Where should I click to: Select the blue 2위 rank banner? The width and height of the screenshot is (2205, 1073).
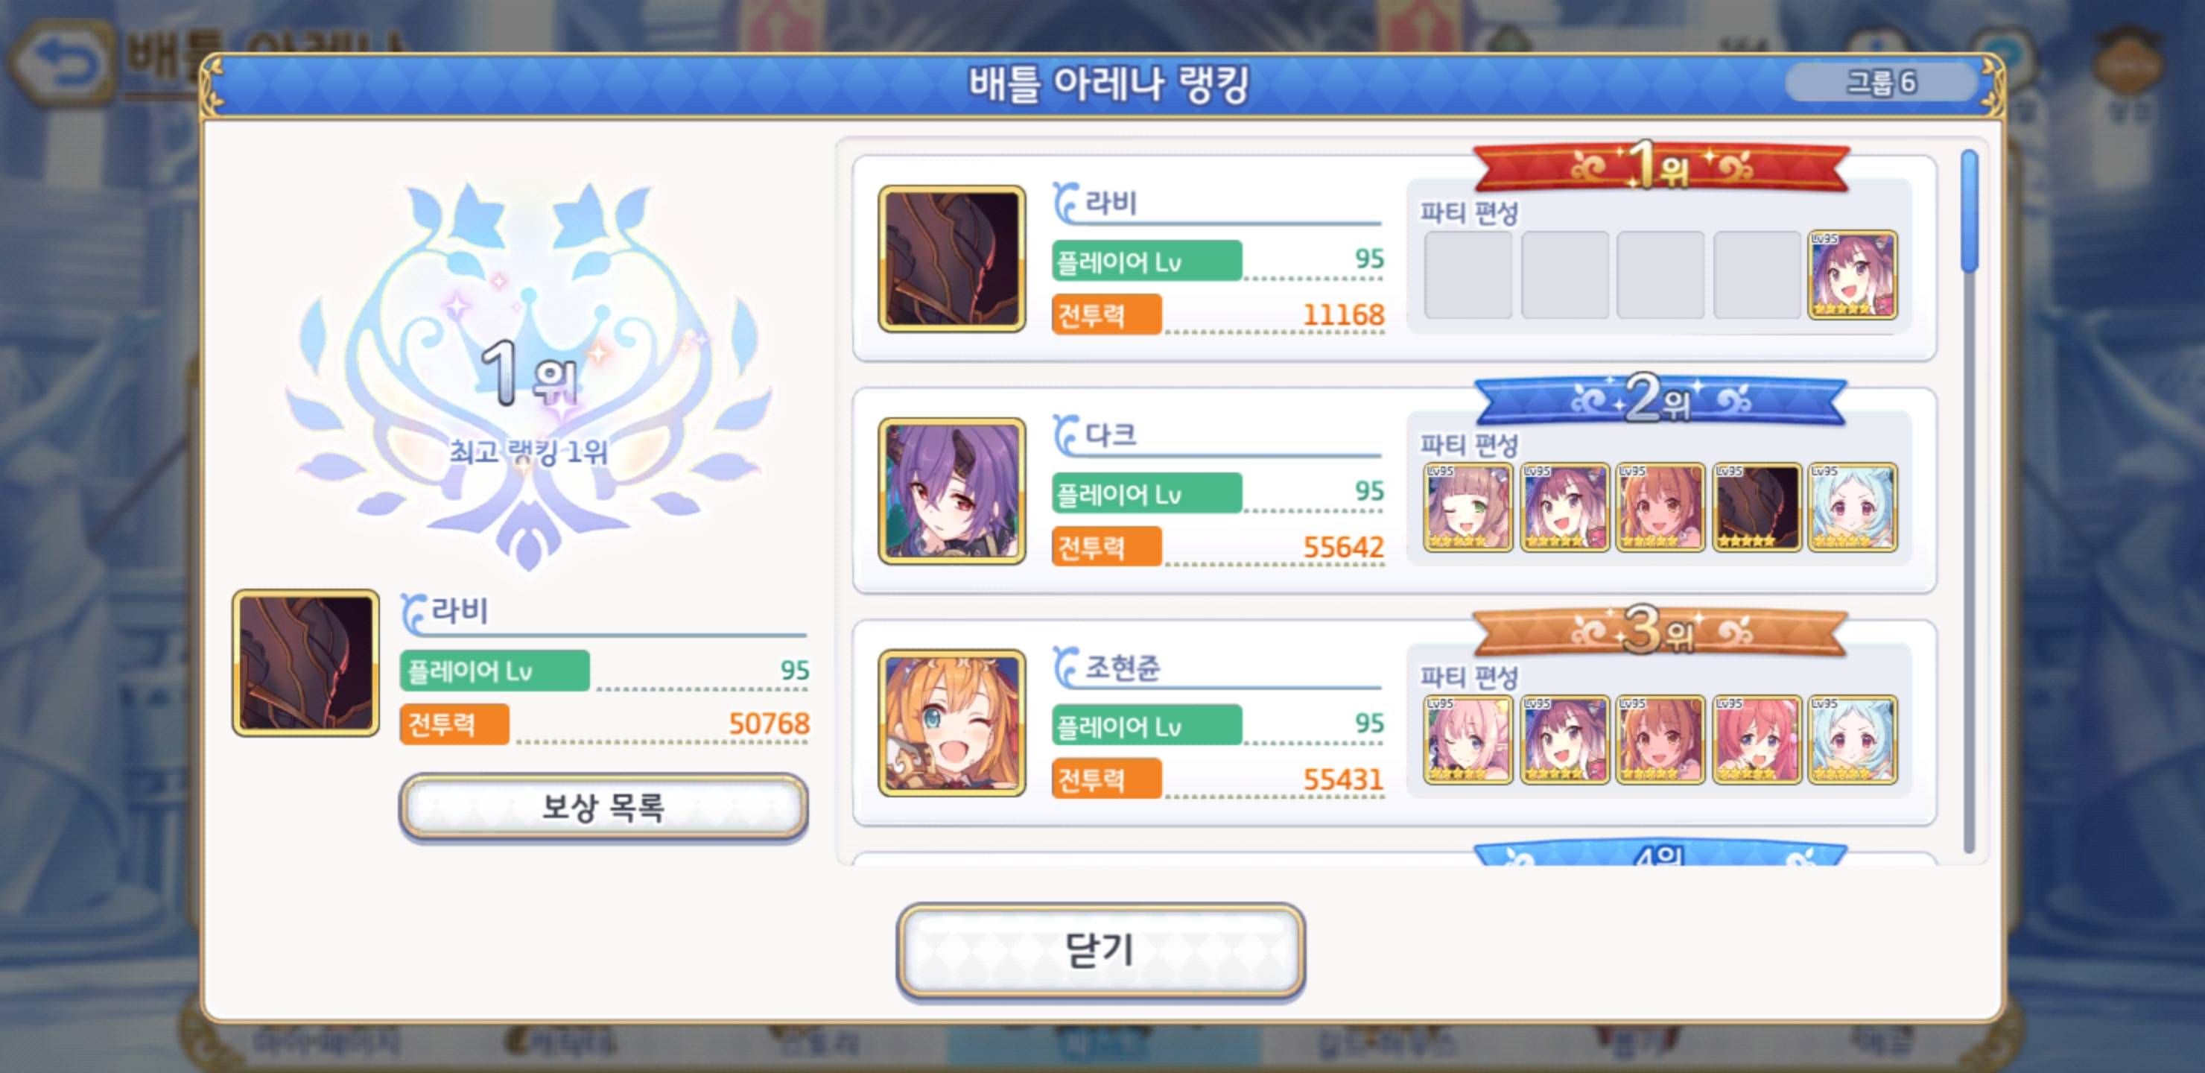pos(1660,400)
